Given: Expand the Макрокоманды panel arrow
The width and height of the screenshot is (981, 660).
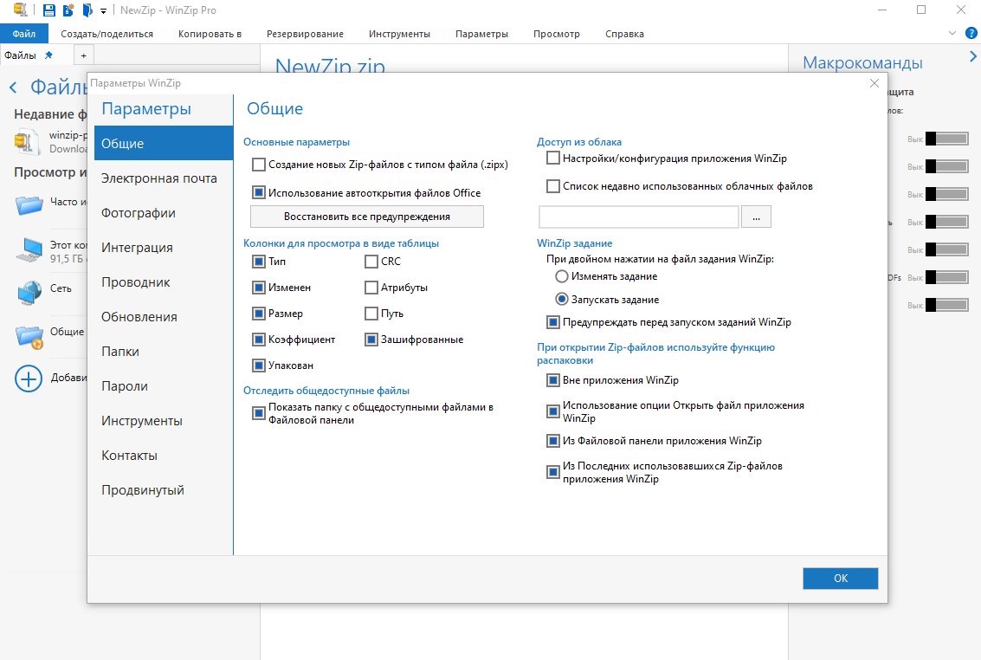Looking at the screenshot, I should point(973,56).
